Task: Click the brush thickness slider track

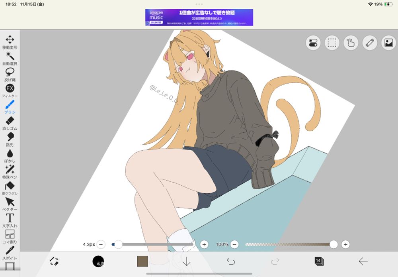Action: [152, 244]
